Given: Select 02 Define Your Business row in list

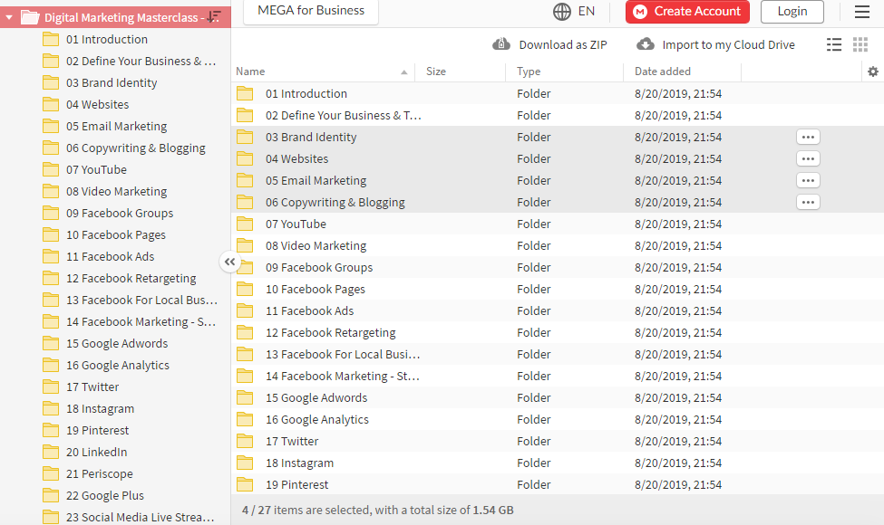Looking at the screenshot, I should [x=558, y=115].
